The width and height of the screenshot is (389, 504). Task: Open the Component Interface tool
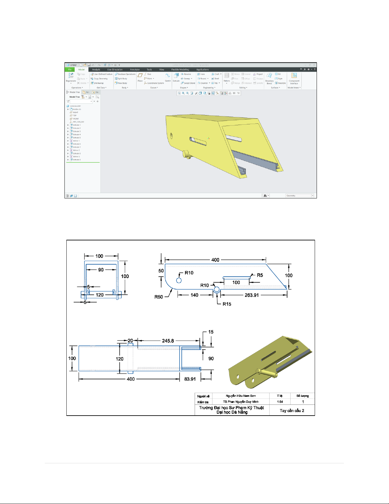[294, 76]
